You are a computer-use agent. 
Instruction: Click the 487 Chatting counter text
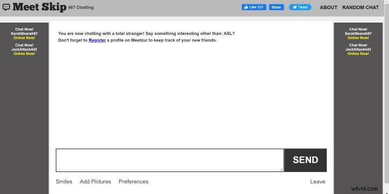(81, 8)
